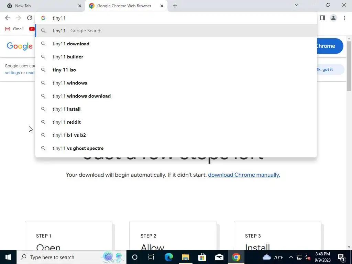Open Cortana circle icon on taskbar
Viewport: 352px width, 264px height.
pos(134,257)
